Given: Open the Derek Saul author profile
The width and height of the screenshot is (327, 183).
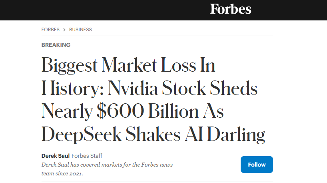Looking at the screenshot, I should [x=55, y=156].
